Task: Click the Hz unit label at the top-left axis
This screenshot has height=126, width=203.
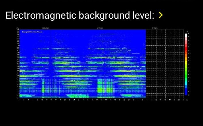Action: click(x=17, y=28)
